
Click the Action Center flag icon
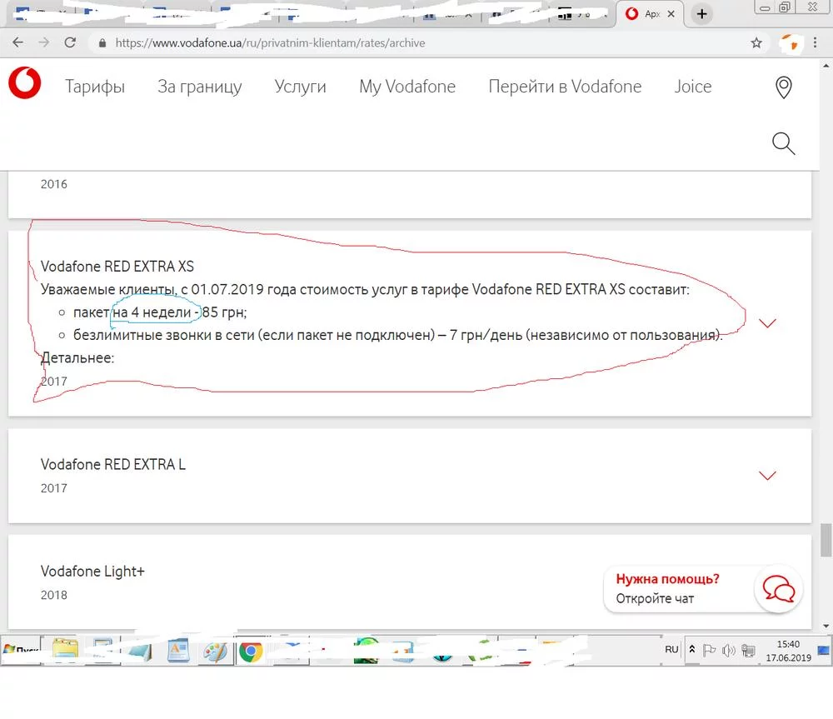tap(709, 651)
